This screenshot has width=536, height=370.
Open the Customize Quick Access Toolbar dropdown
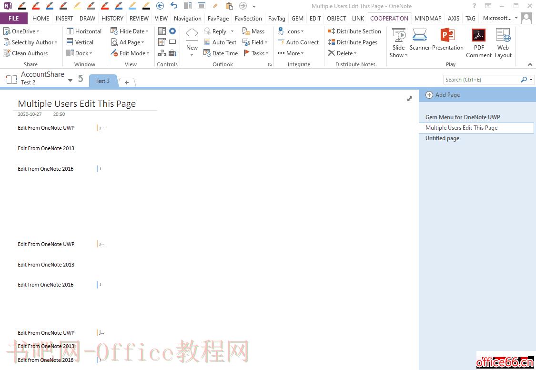pos(254,6)
